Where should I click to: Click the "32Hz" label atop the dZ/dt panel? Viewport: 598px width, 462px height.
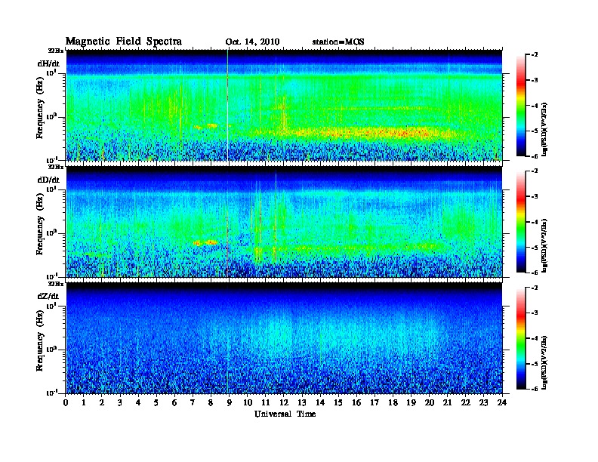(56, 284)
